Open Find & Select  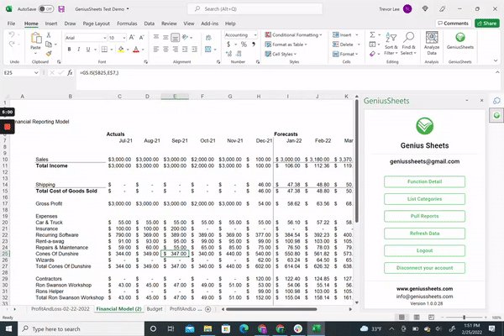tap(408, 44)
